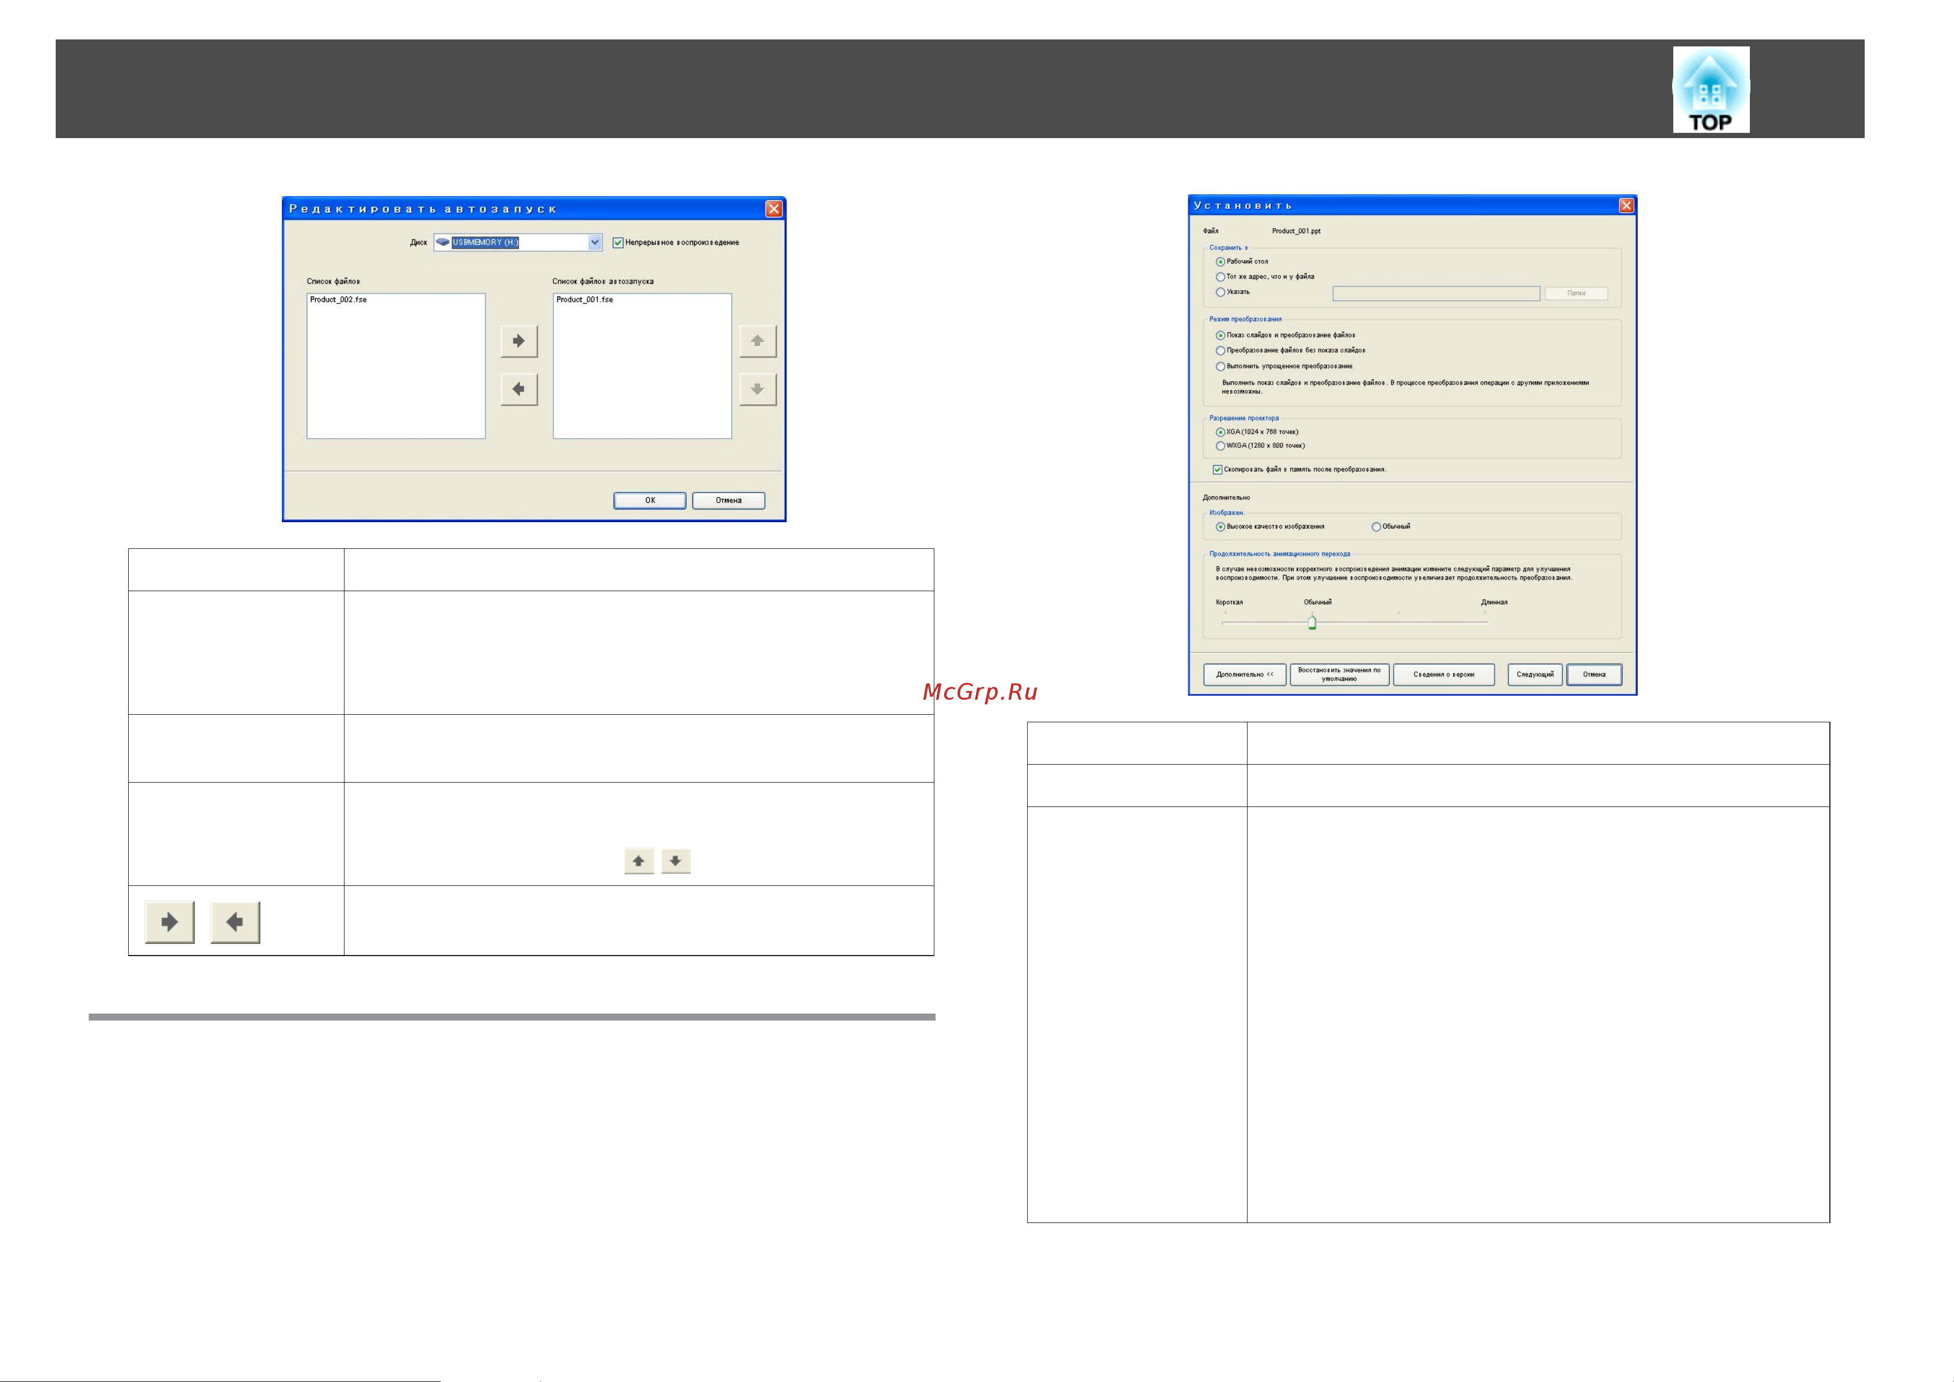The width and height of the screenshot is (1954, 1382).
Task: Click the Следующий button
Action: pyautogui.click(x=1535, y=674)
